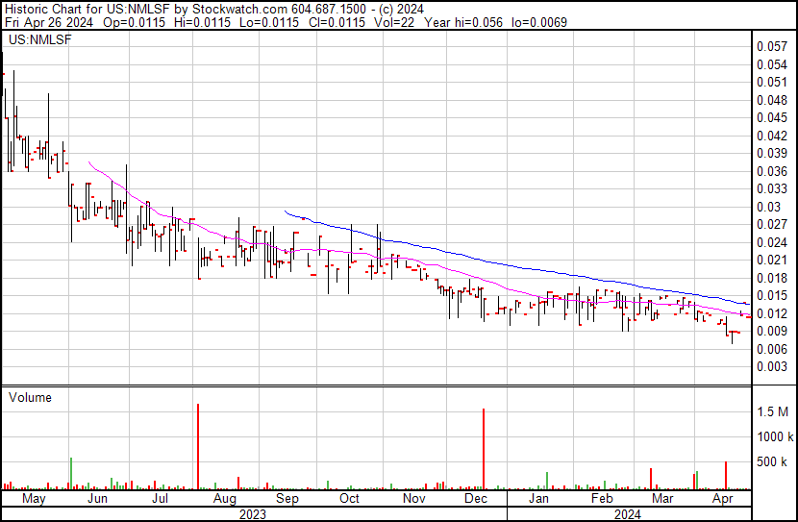Click the 1.5 M volume axis label

[x=773, y=411]
